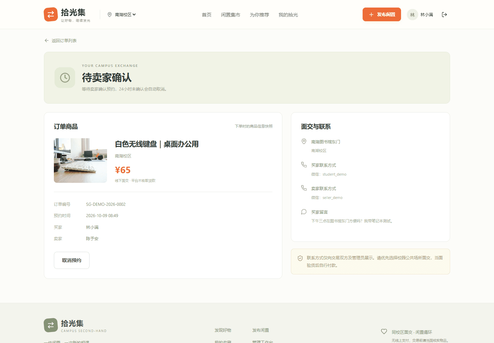Click the phone icon beside 卖家联系方式
This screenshot has width=494, height=343.
coord(304,188)
